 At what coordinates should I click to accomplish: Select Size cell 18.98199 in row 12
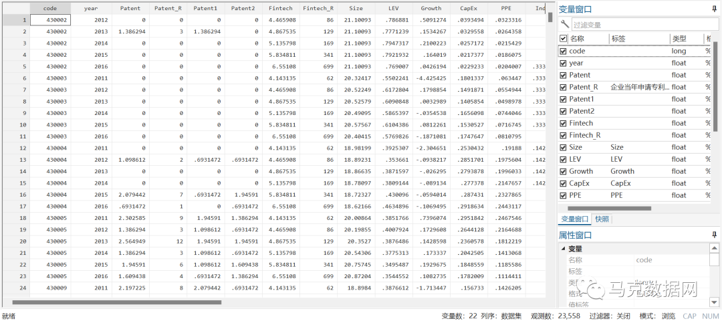(356, 148)
